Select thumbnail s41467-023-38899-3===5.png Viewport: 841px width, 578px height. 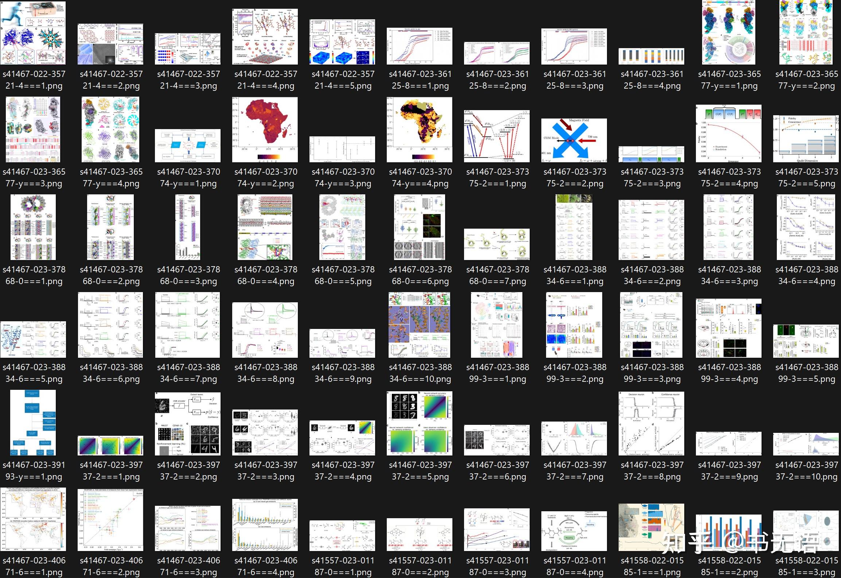coord(806,341)
